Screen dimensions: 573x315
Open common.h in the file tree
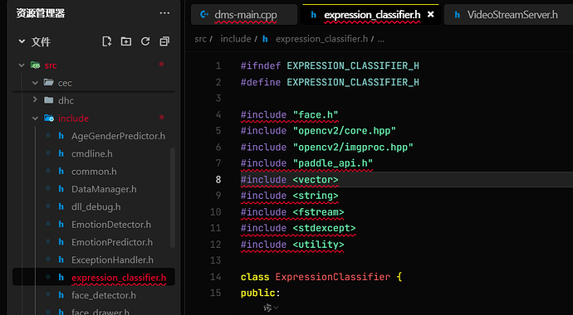pyautogui.click(x=94, y=172)
